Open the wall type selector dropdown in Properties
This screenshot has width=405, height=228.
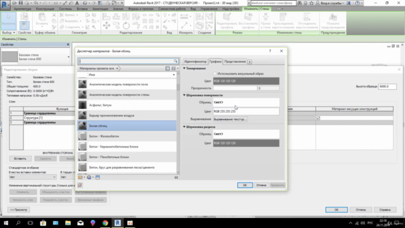(x=68, y=57)
